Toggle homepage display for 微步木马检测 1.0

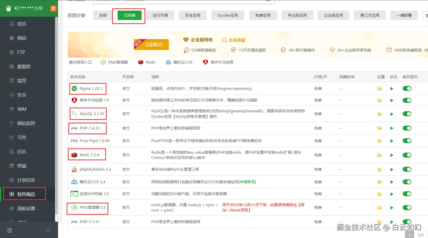point(407,100)
